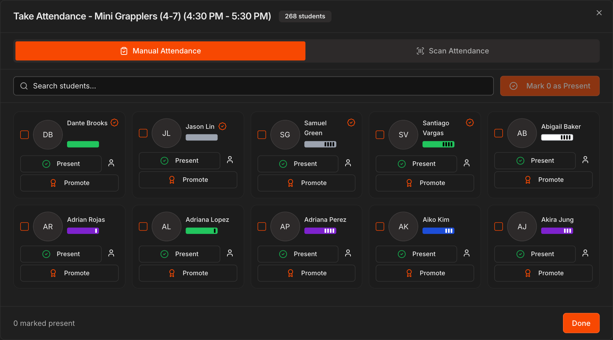Promote Jason Lin
Screen dimensions: 613x340
point(188,180)
